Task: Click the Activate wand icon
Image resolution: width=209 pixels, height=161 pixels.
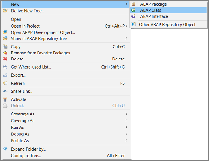Action: pyautogui.click(x=5, y=99)
